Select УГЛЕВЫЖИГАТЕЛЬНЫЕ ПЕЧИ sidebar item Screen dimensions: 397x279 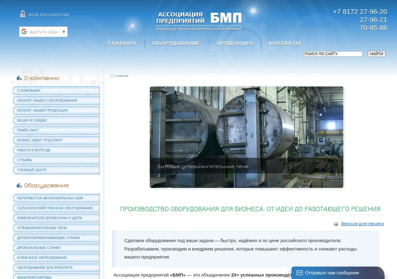coord(56,228)
